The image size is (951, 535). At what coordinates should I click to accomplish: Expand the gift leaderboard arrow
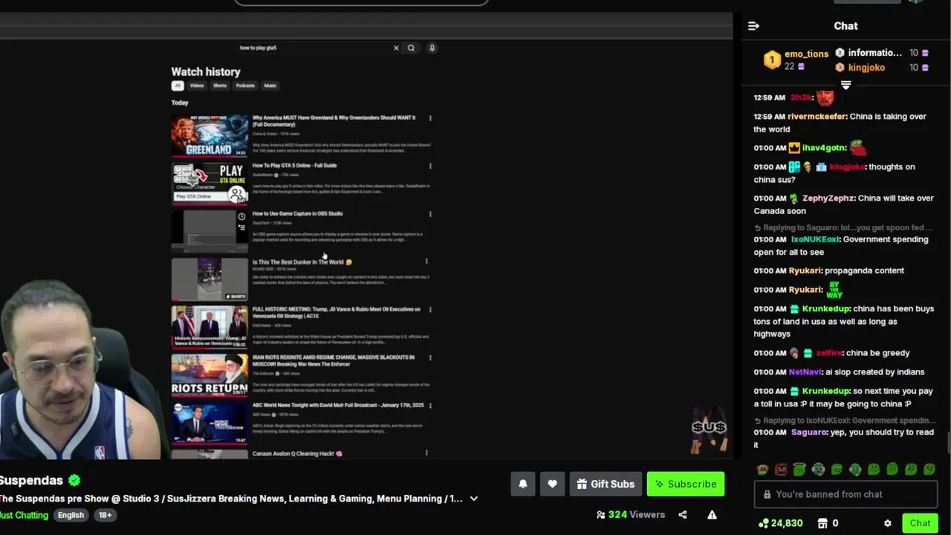[x=845, y=85]
